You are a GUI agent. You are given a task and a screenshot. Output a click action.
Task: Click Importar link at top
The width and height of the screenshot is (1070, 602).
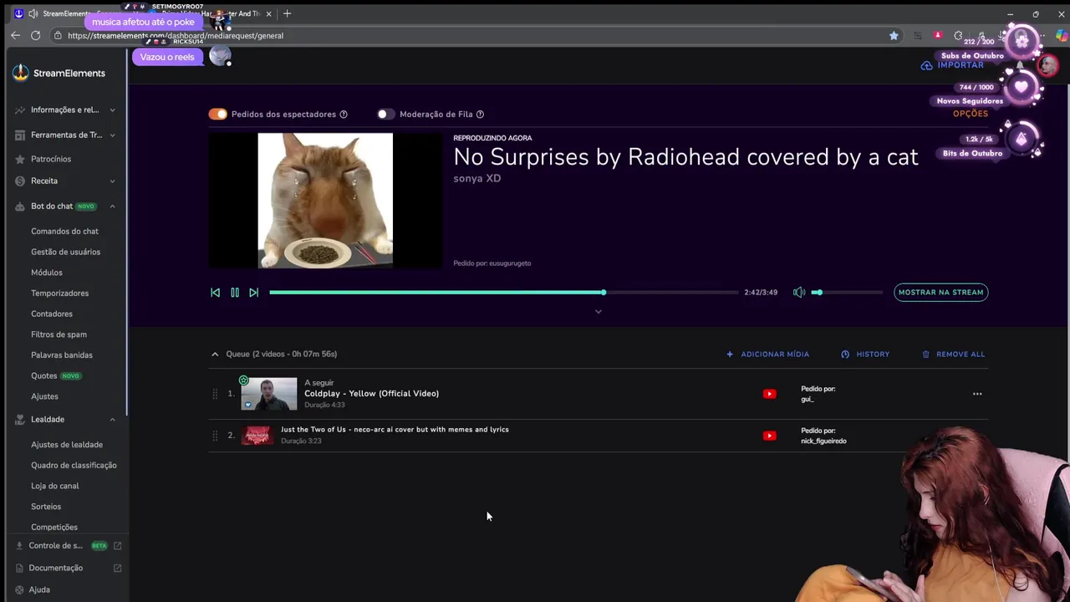952,65
